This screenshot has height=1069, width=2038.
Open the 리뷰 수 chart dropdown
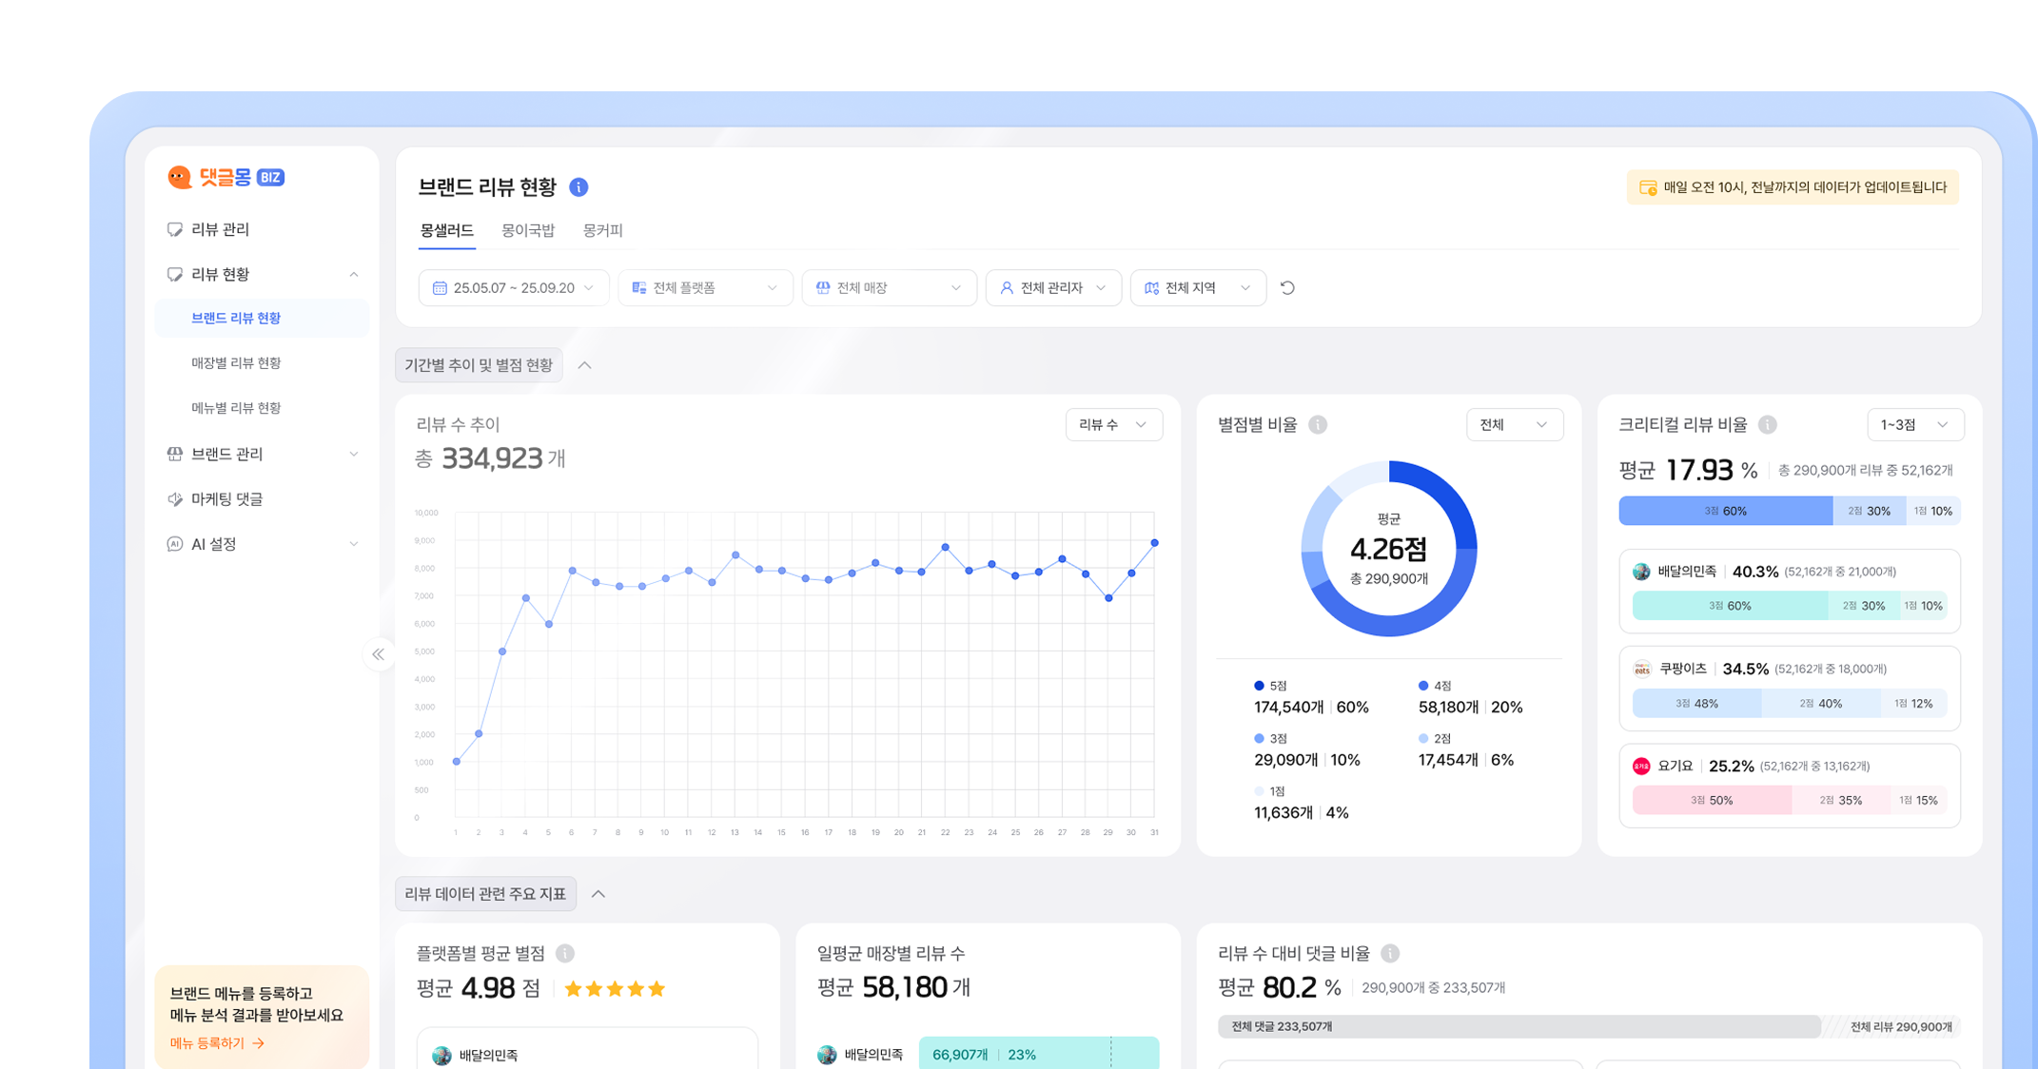click(x=1113, y=424)
